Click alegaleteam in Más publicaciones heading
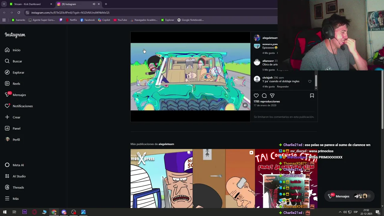This screenshot has height=216, width=384. [166, 144]
